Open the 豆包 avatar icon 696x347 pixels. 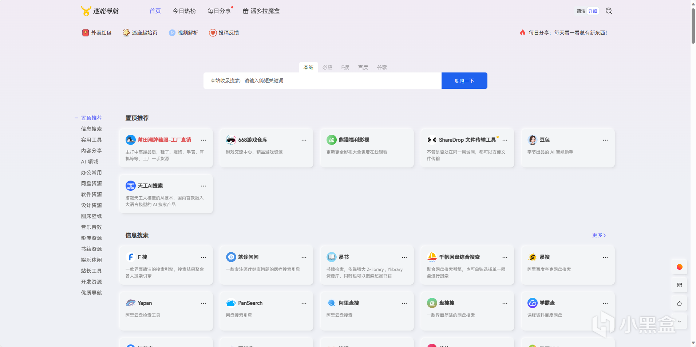click(x=533, y=140)
